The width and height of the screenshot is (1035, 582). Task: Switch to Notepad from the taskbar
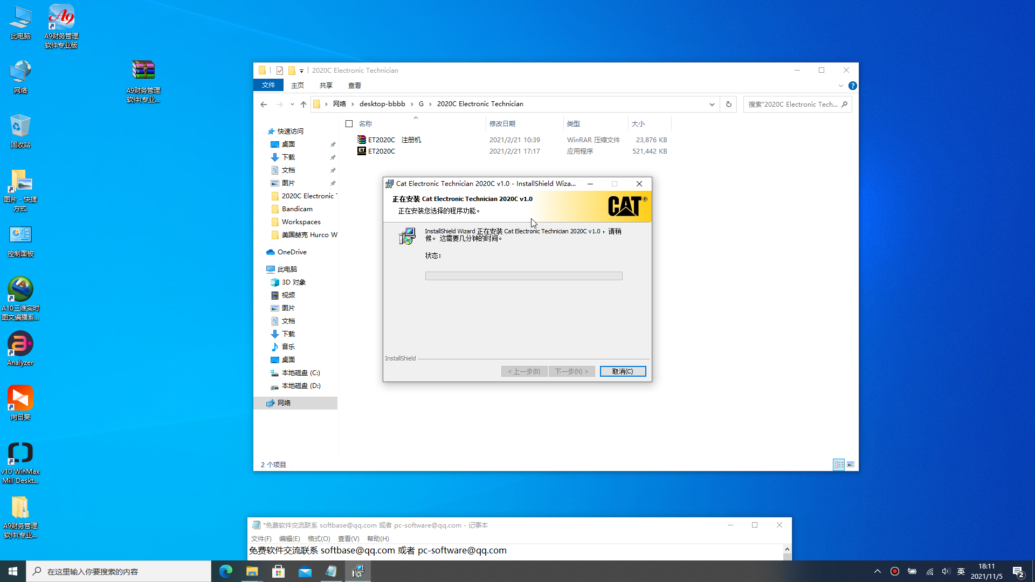[331, 571]
